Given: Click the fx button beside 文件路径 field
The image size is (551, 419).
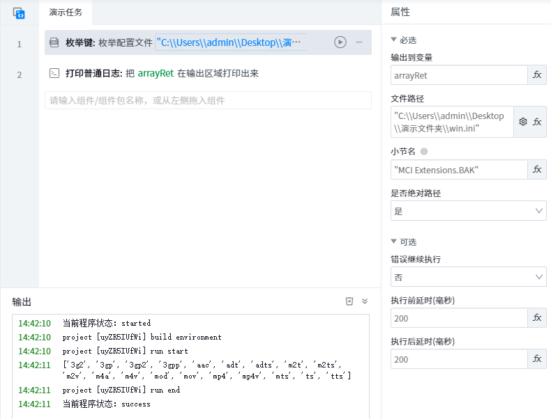Looking at the screenshot, I should click(x=537, y=122).
